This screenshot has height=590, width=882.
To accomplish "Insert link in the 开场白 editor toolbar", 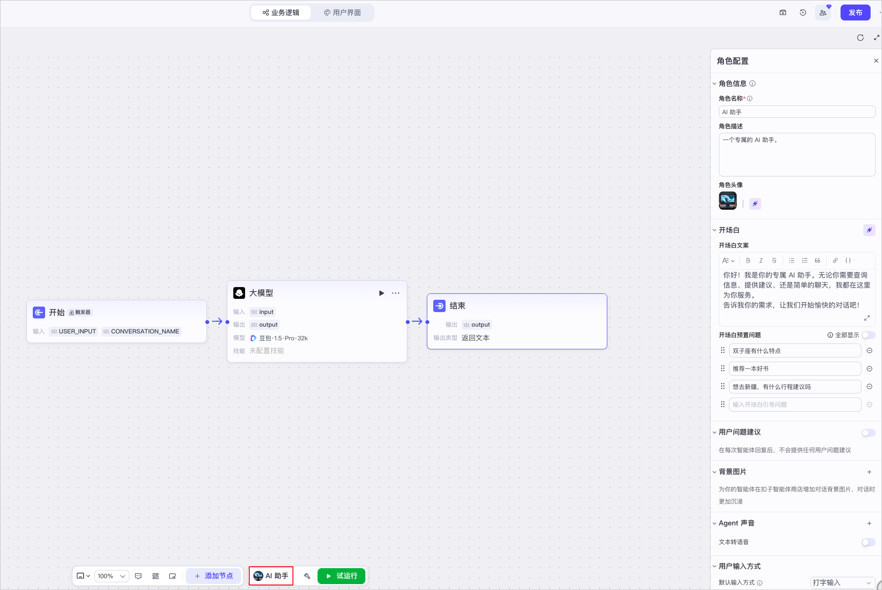I will [835, 261].
